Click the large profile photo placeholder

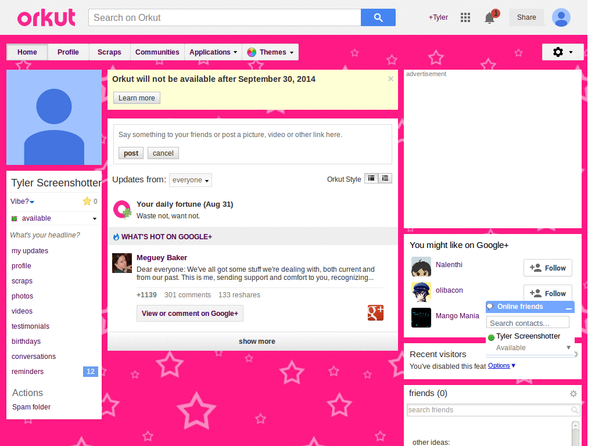tap(54, 117)
